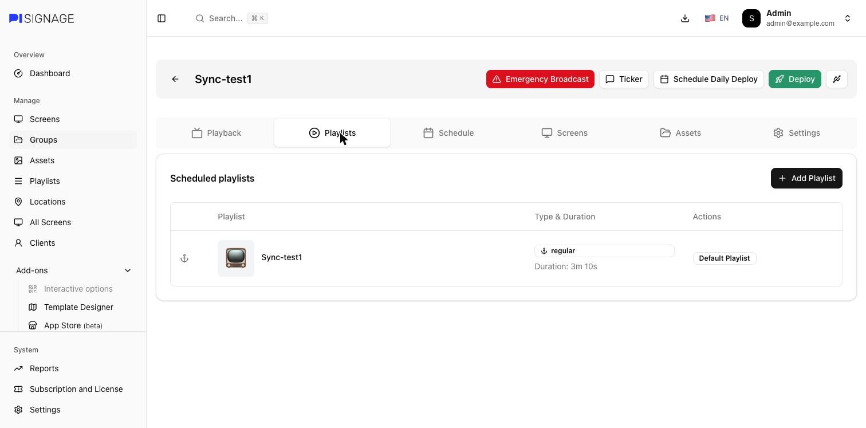The image size is (866, 428).
Task: Toggle the sidebar panel icon
Action: 162,18
